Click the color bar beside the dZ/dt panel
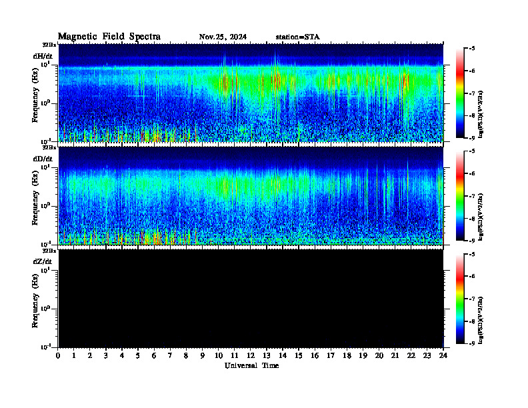Viewport: 528px width, 408px height. point(460,299)
